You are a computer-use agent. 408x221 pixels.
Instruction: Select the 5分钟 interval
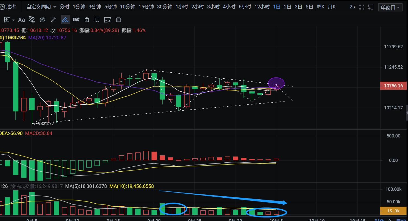[110, 7]
